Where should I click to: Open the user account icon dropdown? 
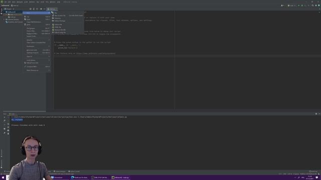(282, 5)
